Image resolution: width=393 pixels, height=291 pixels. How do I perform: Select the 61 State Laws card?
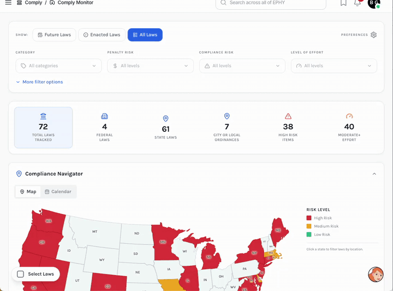(x=166, y=128)
